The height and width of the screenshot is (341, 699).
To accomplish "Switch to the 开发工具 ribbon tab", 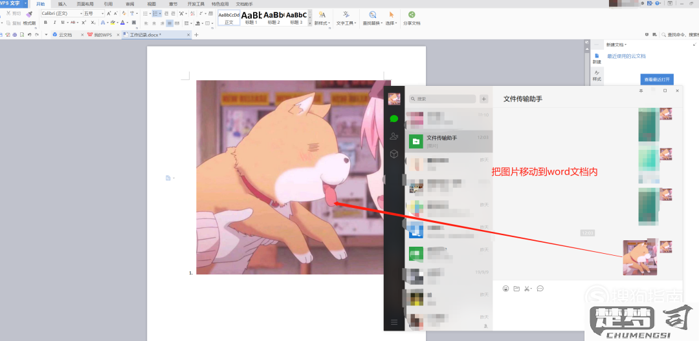I will coord(195,4).
